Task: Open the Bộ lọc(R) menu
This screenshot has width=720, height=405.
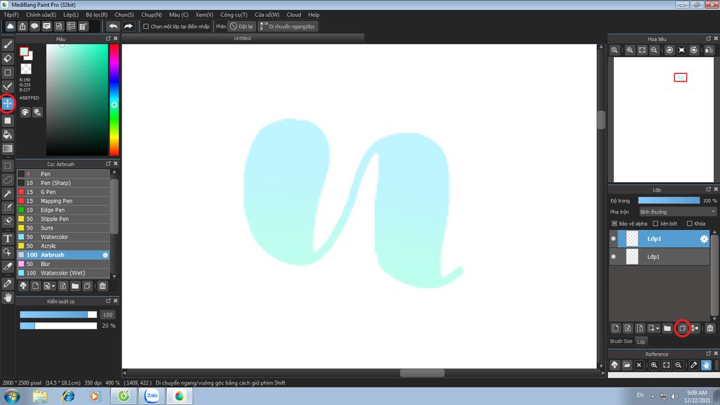Action: point(96,15)
